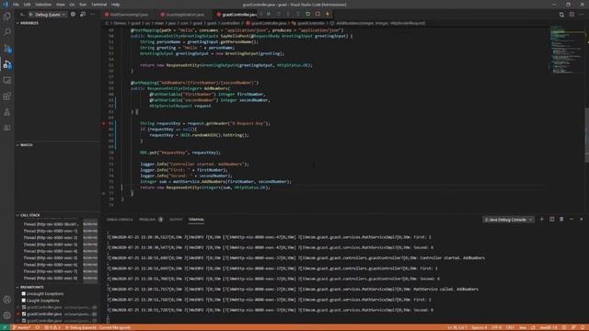This screenshot has width=589, height=331.
Task: Toggle first gcastController.java breakpoint checkbox
Action: pyautogui.click(x=24, y=307)
